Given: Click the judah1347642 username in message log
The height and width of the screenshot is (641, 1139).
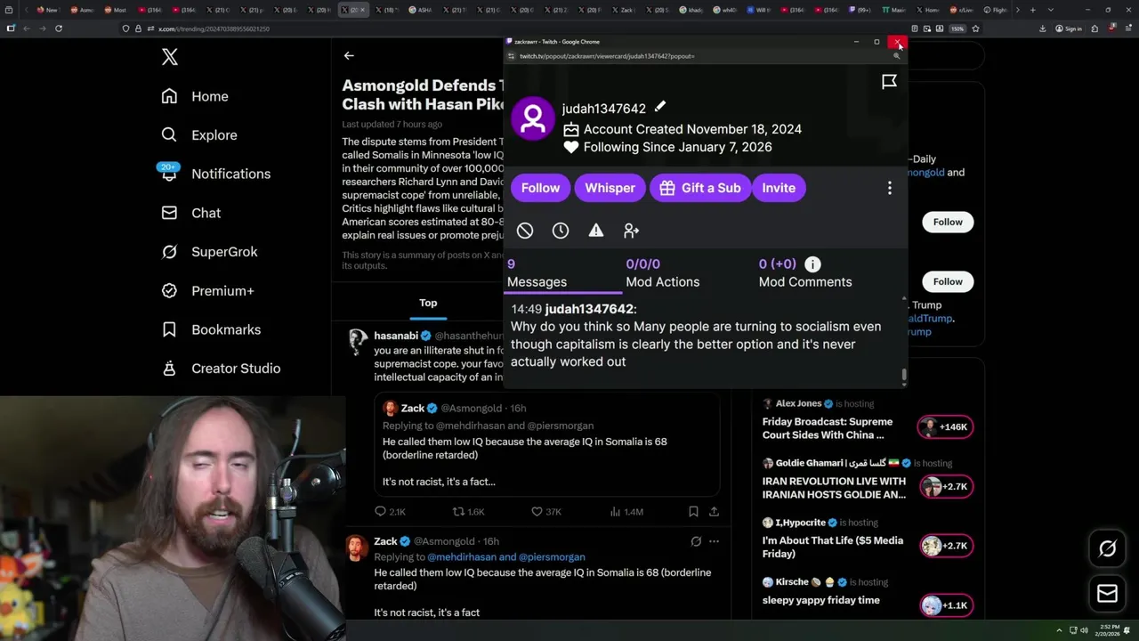Looking at the screenshot, I should (589, 309).
